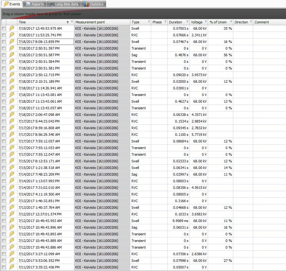Click lightning icon for 7/18/2017 8:08:13.859 PM event

click(12, 42)
